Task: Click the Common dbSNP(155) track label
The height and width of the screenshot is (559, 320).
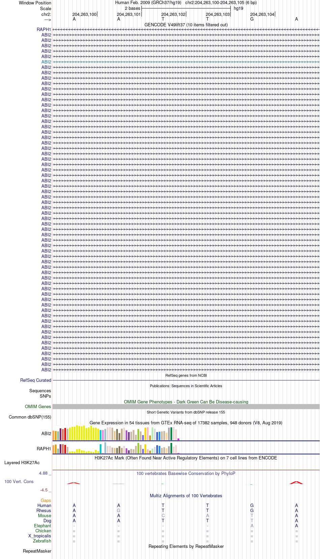Action: (x=30, y=417)
